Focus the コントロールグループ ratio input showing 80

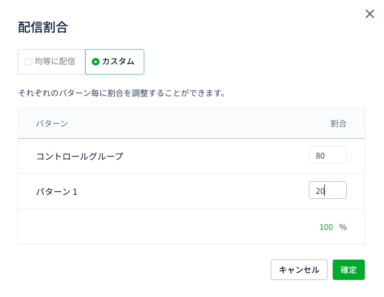tap(327, 155)
